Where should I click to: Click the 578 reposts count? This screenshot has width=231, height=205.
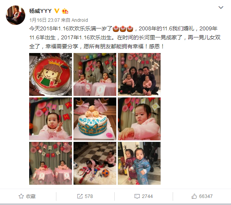(x=89, y=196)
